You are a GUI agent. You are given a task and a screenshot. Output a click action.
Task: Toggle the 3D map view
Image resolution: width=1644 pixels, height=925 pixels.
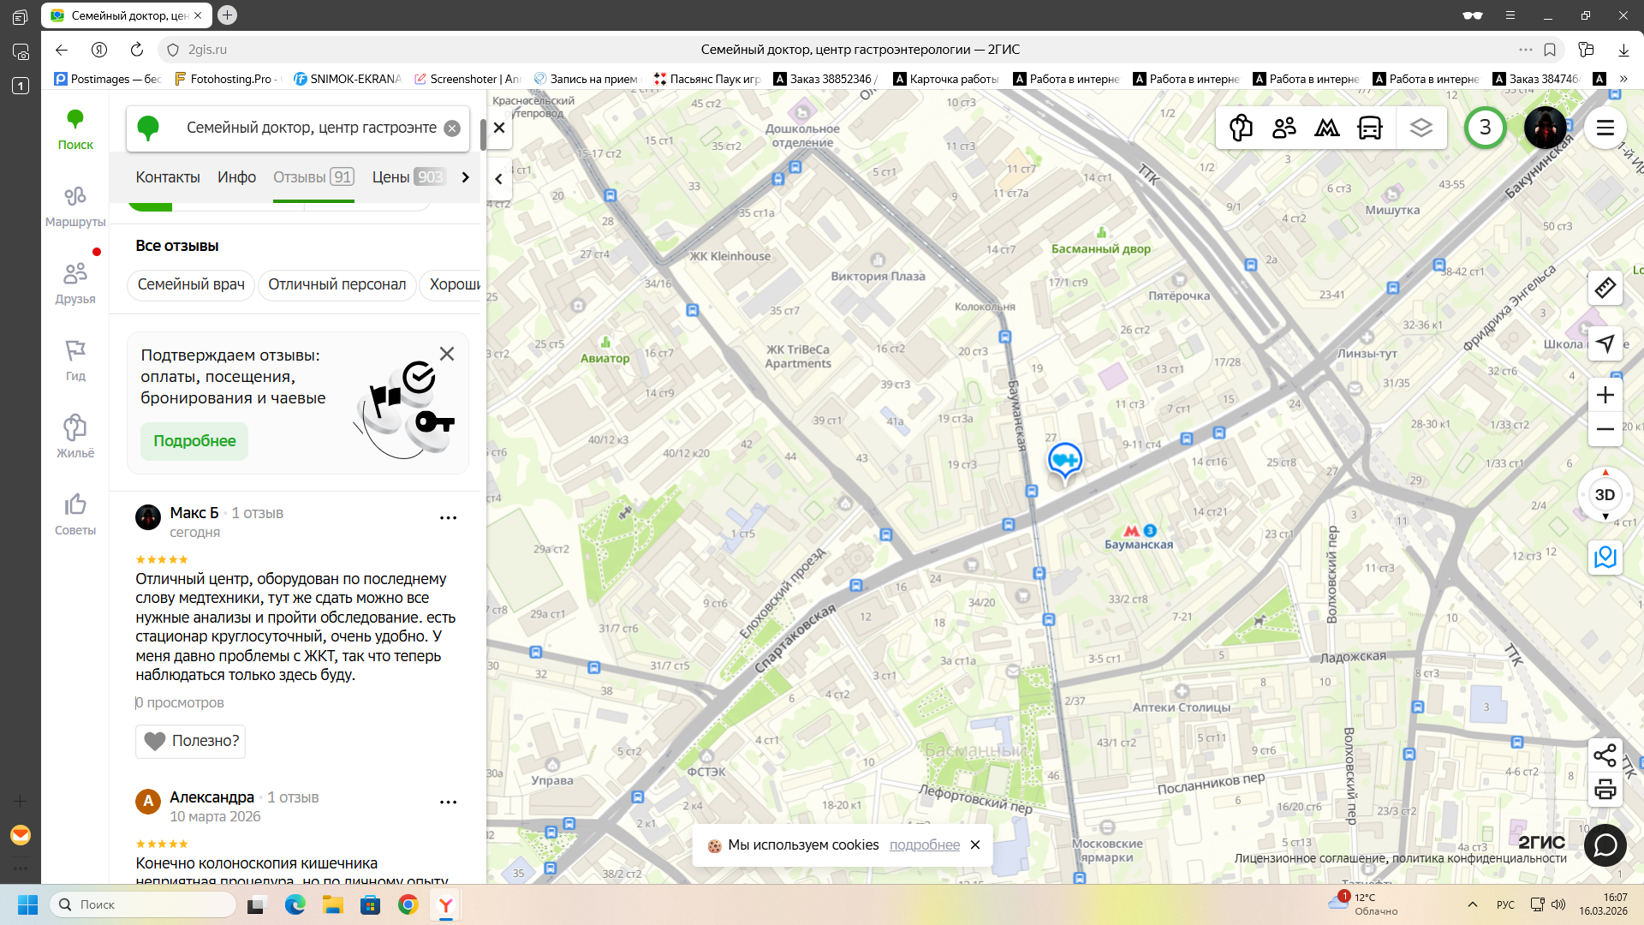[x=1605, y=495]
